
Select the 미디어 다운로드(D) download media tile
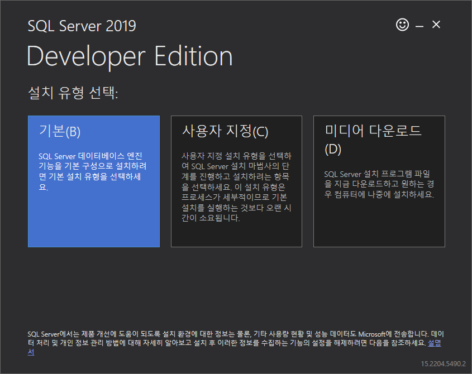[379, 181]
